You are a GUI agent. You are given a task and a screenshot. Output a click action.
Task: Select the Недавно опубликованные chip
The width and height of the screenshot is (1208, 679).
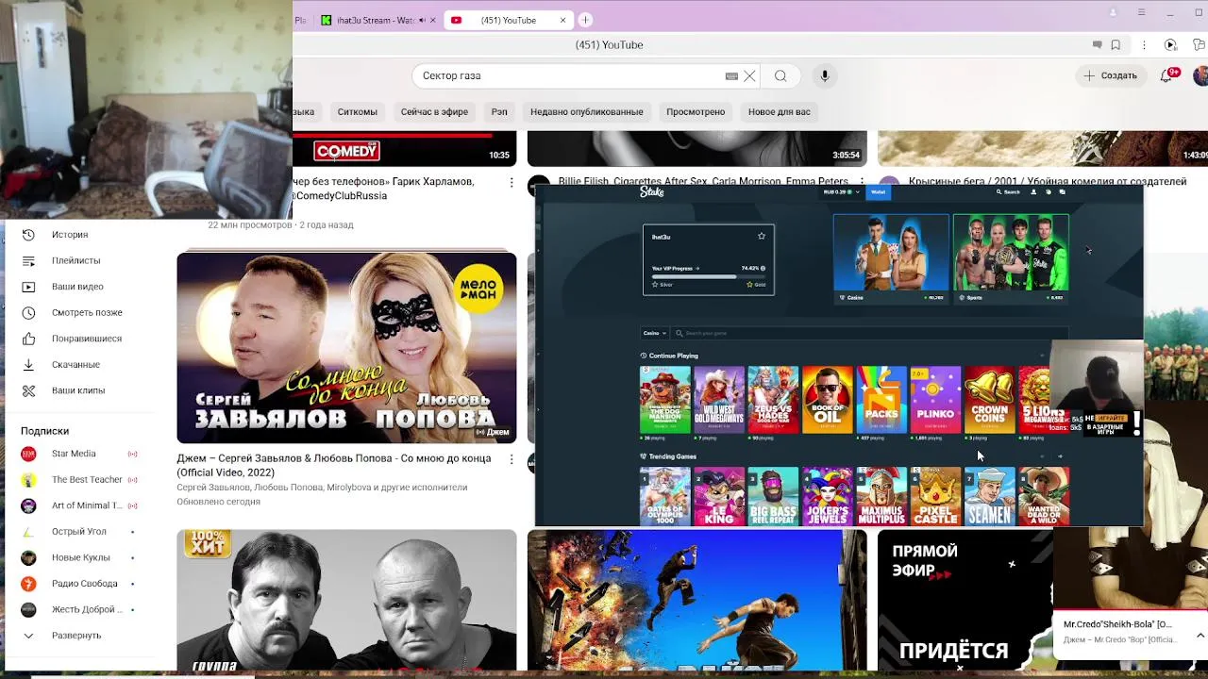(586, 112)
